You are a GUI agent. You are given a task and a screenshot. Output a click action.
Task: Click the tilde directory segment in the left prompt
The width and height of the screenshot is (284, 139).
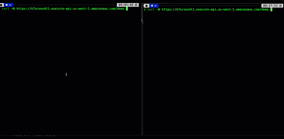10,5
